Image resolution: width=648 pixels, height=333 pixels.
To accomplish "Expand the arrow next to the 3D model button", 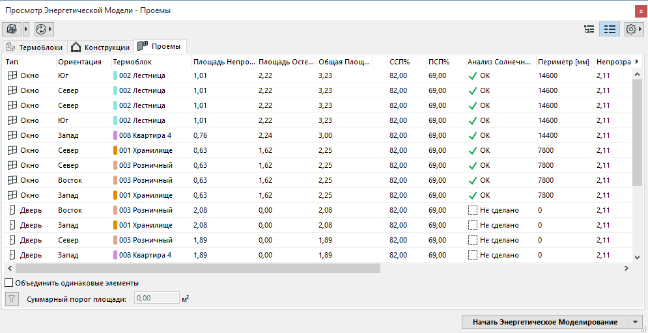I will click(26, 29).
